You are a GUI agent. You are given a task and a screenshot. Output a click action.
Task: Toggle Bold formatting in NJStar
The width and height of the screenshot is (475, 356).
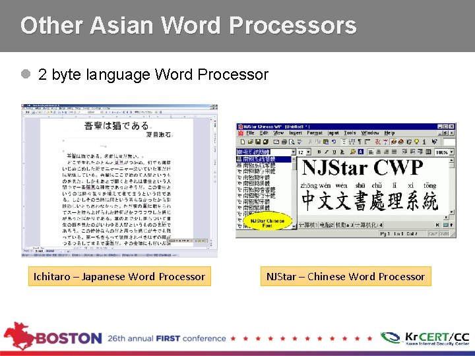click(319, 152)
